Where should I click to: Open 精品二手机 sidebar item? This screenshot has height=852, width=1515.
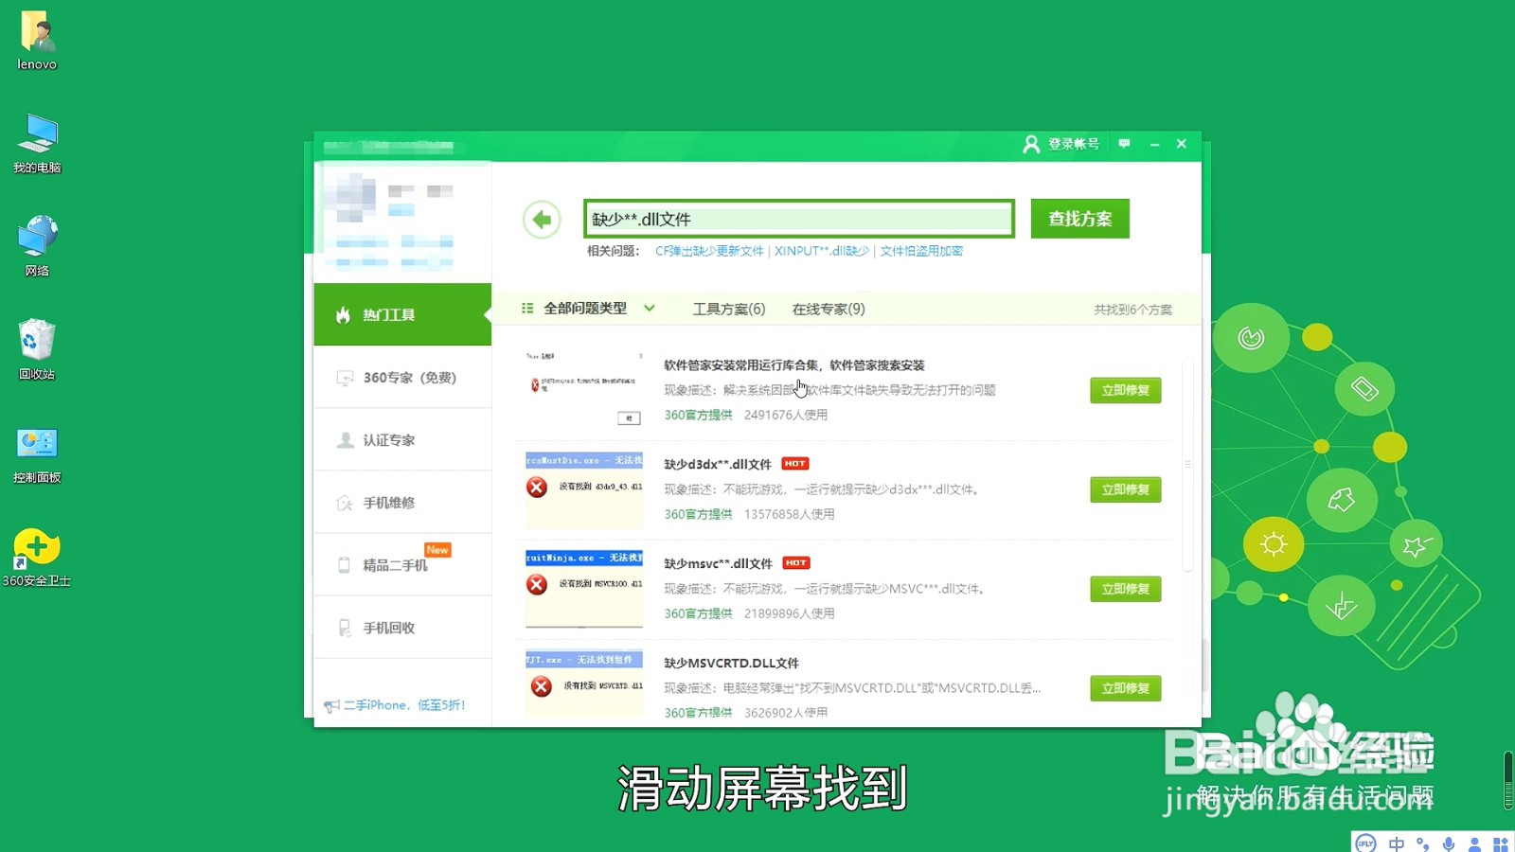coord(402,564)
